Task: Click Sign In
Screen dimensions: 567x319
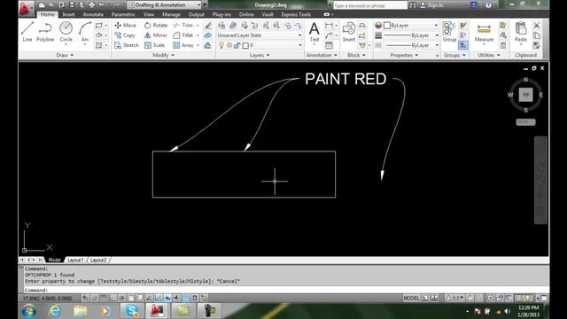Action: click(x=431, y=5)
